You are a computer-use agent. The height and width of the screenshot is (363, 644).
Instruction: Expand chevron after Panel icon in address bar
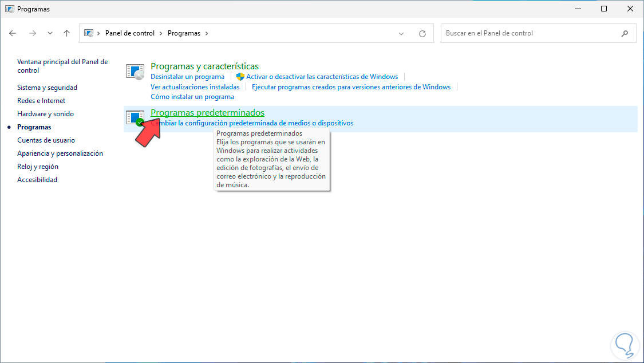tap(98, 33)
